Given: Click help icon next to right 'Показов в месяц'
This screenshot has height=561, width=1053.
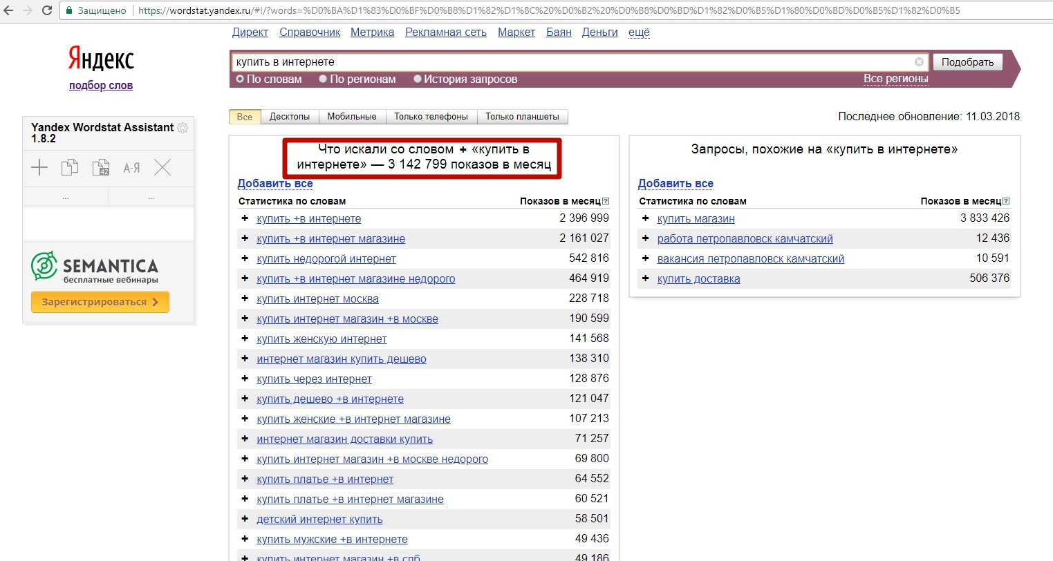Looking at the screenshot, I should [1006, 201].
